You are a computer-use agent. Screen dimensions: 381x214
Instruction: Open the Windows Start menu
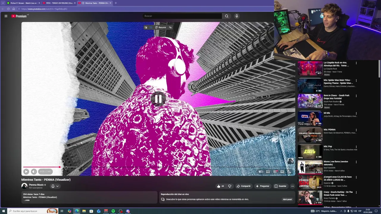4,211
